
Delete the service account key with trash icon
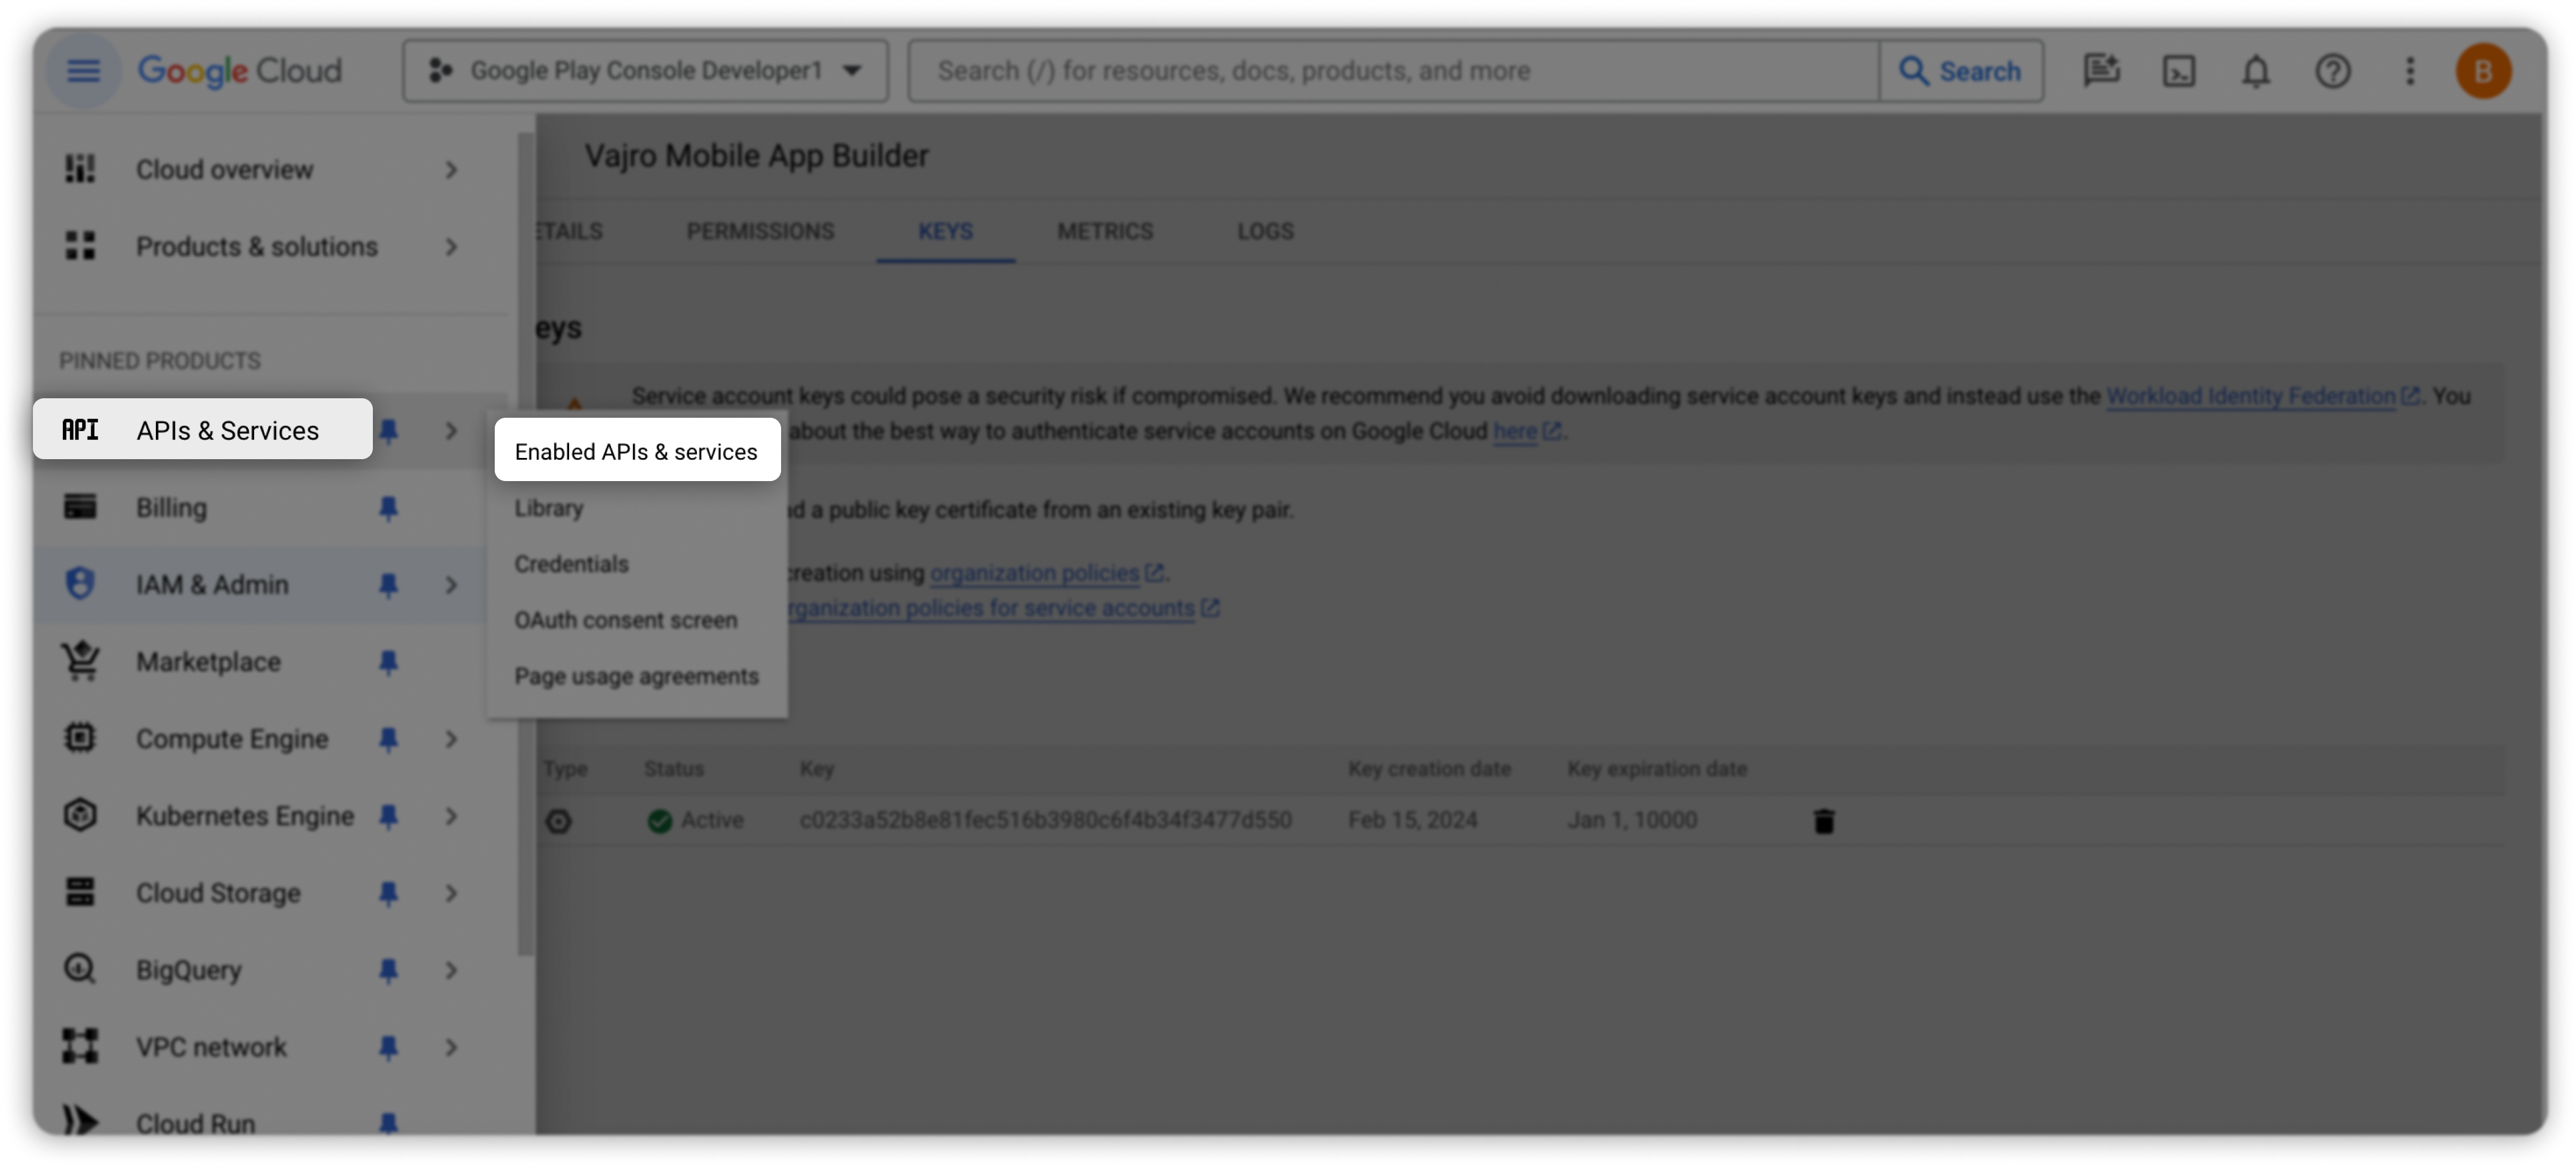tap(1823, 821)
